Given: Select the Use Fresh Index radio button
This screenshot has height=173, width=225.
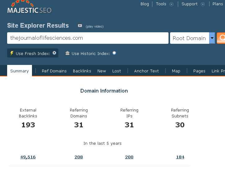Looking at the screenshot, I should click(x=54, y=53).
